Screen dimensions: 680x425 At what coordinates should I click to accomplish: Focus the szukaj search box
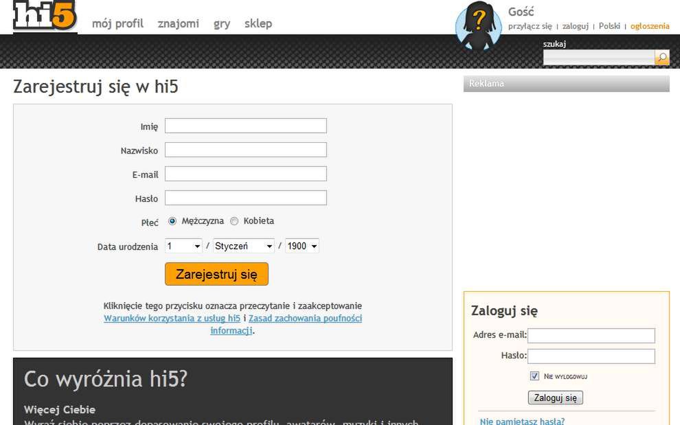point(599,57)
